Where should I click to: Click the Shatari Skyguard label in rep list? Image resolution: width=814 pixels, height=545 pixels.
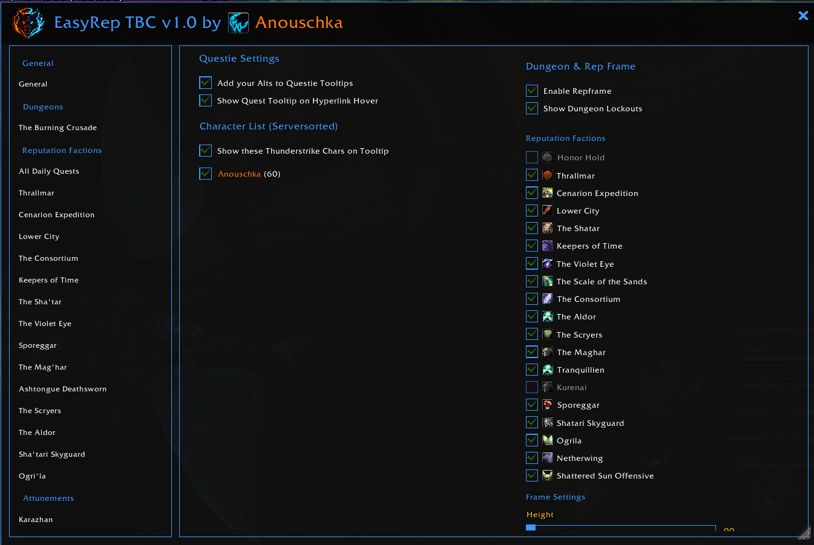591,423
